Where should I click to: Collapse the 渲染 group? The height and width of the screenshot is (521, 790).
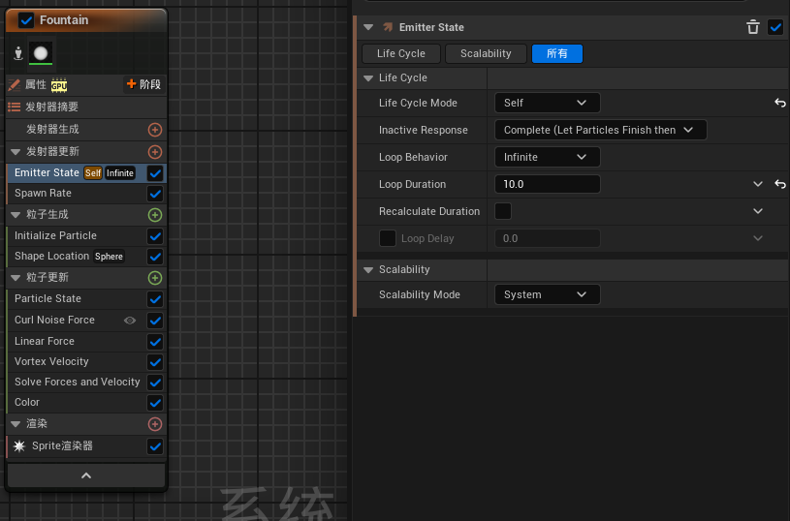click(16, 424)
